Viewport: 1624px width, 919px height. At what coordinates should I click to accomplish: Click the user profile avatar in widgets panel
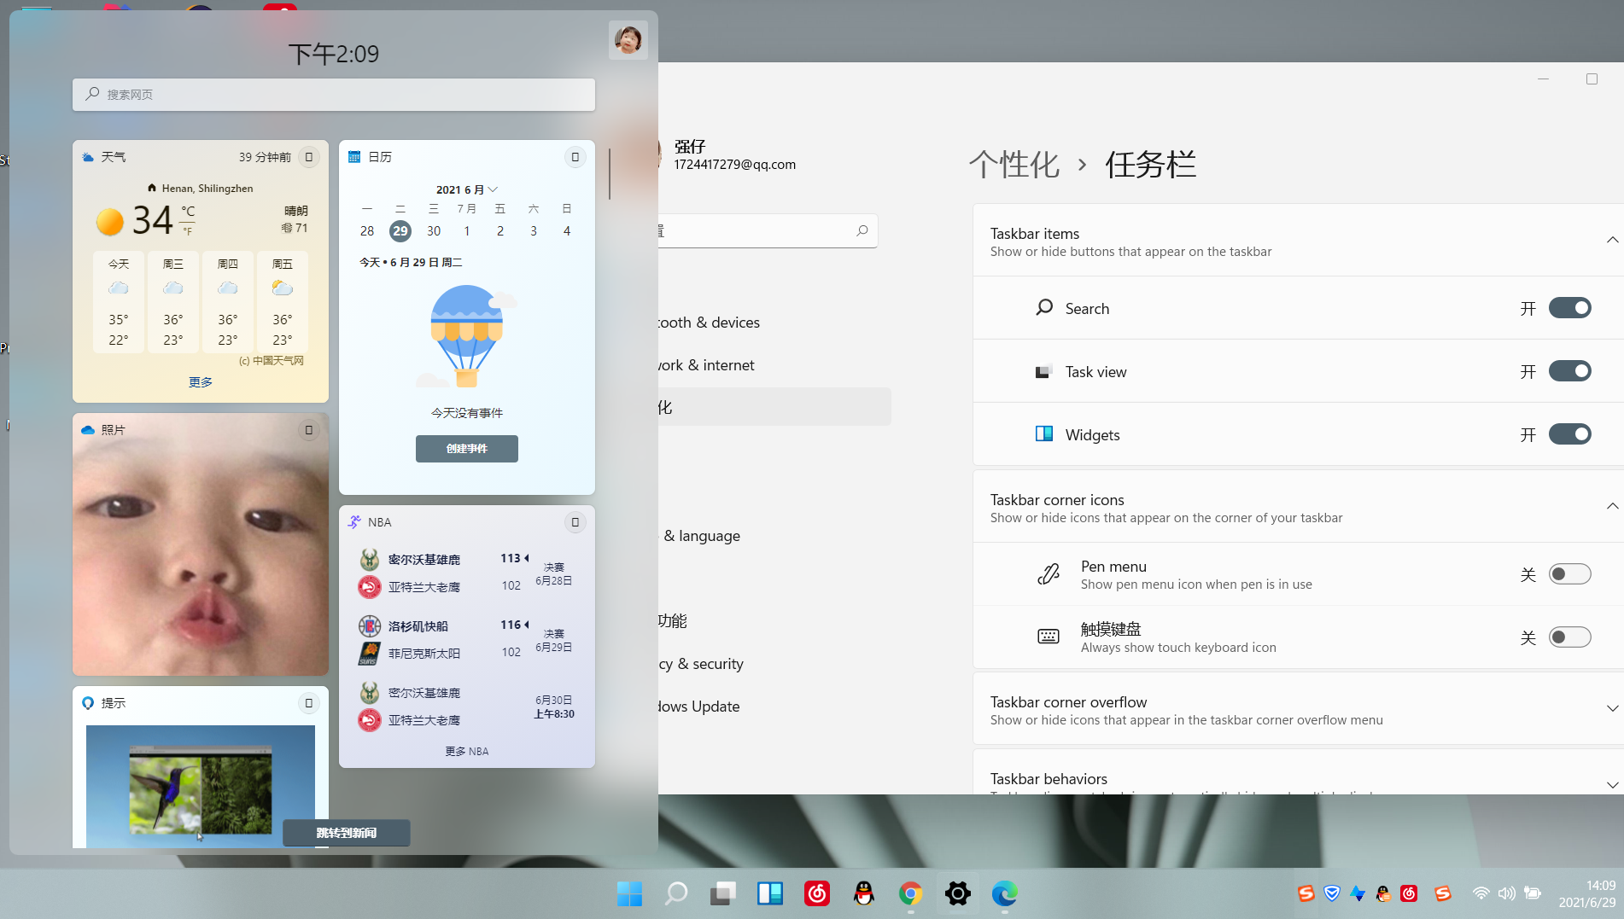(x=628, y=40)
